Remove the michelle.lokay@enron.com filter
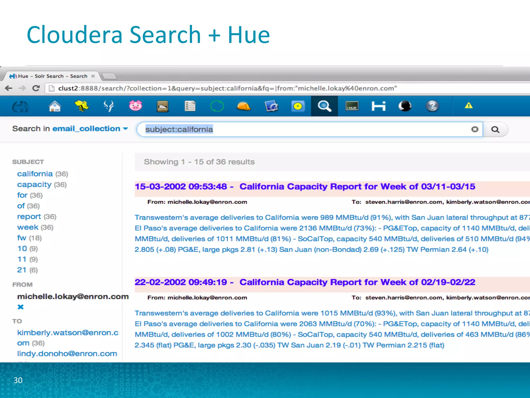 click(20, 307)
